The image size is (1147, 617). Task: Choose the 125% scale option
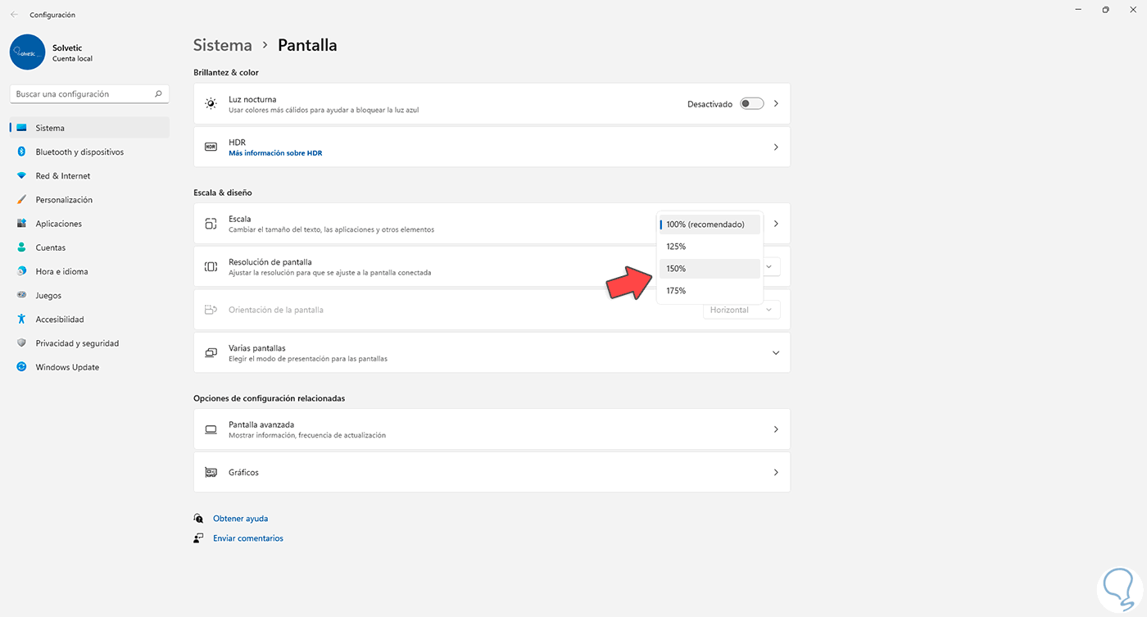[x=710, y=247]
